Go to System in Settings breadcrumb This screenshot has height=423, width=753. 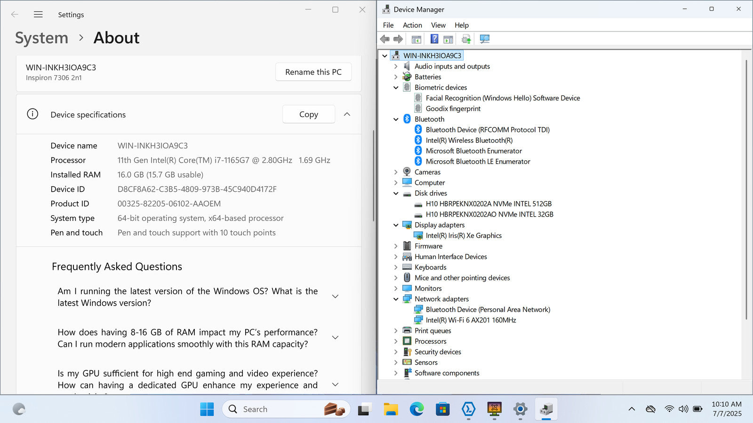click(41, 38)
